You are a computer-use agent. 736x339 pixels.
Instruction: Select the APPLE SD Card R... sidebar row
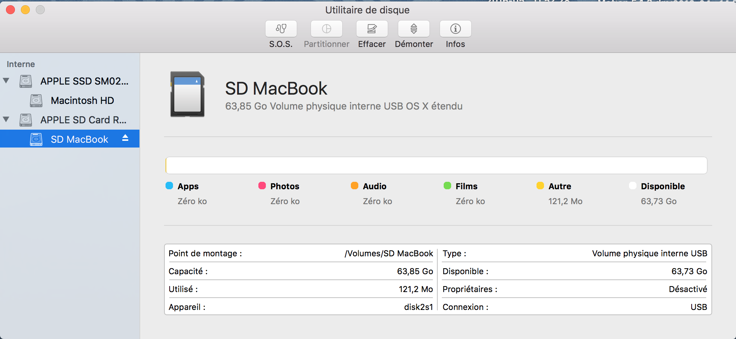tap(70, 120)
